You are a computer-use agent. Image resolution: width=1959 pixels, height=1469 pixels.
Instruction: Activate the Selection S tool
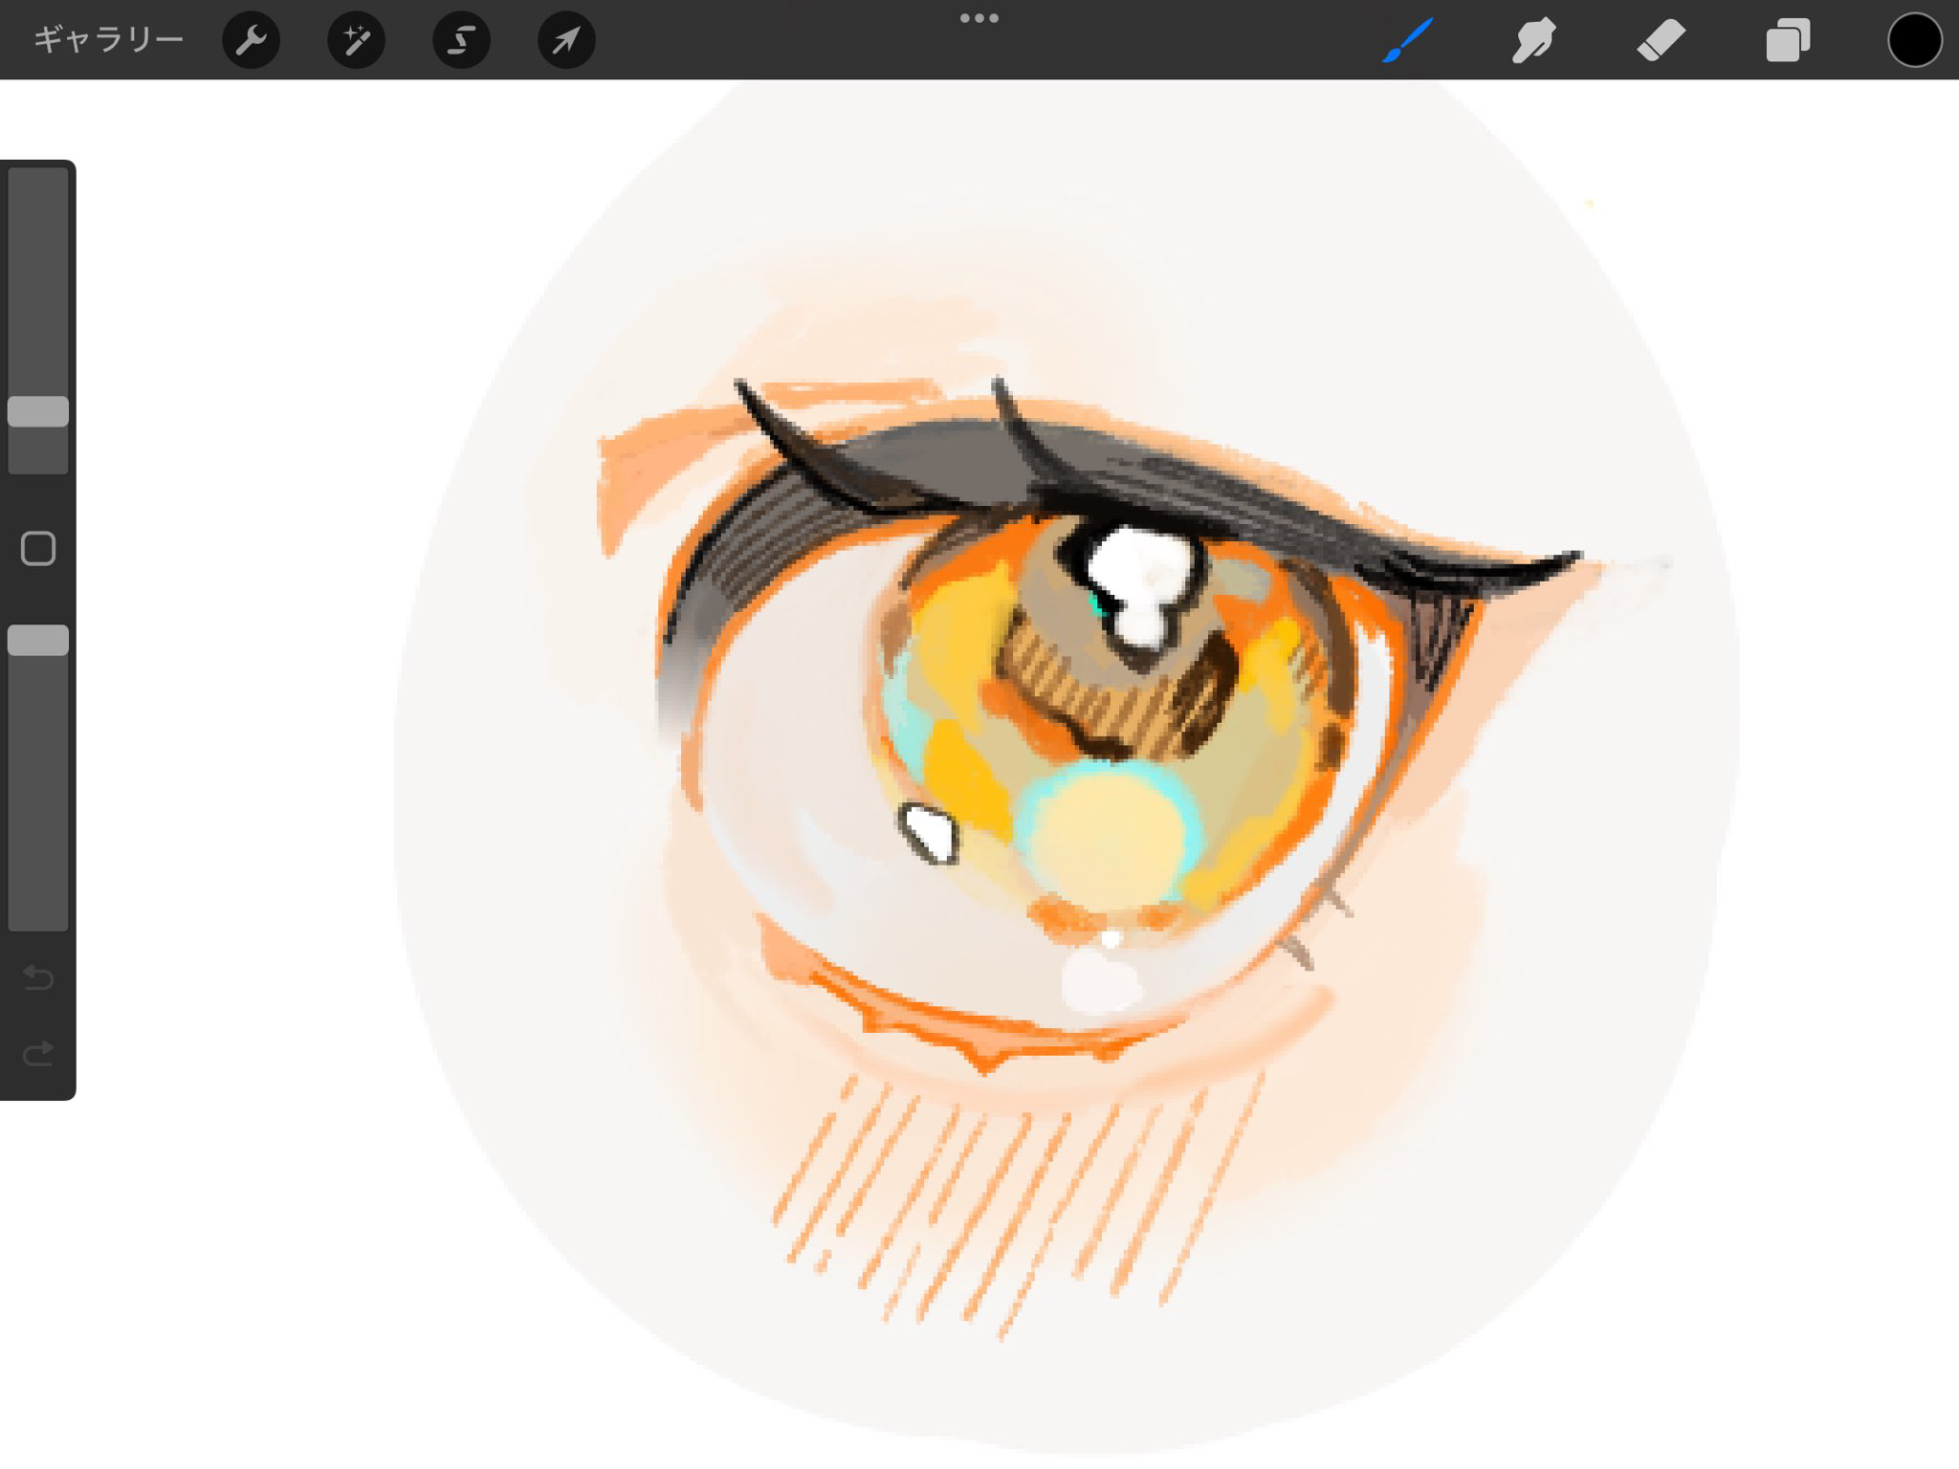[x=461, y=40]
